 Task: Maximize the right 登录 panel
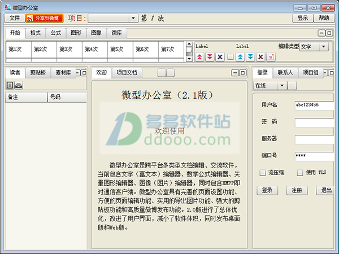(x=331, y=73)
